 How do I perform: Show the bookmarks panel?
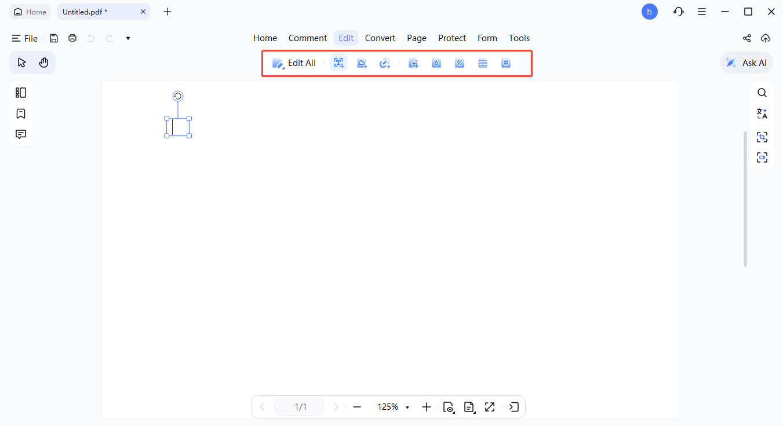coord(20,113)
